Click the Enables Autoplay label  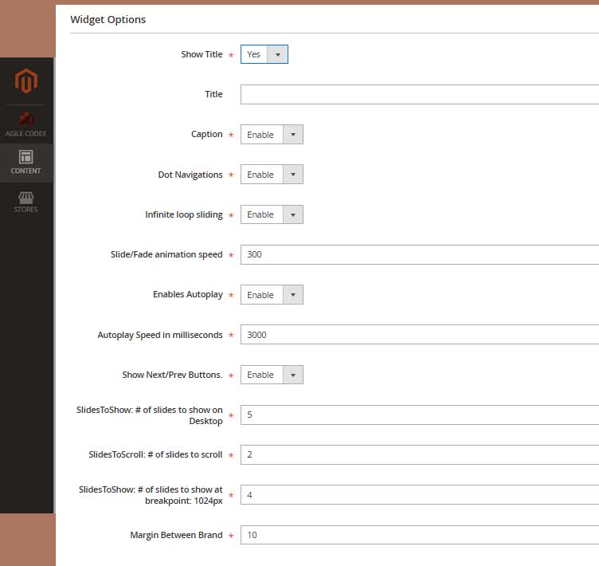pyautogui.click(x=187, y=294)
